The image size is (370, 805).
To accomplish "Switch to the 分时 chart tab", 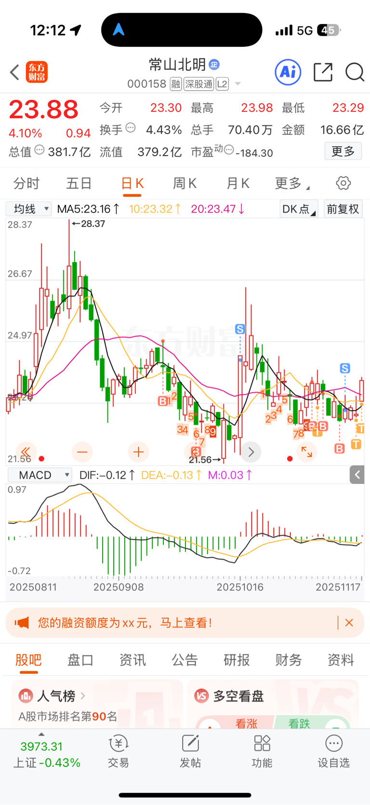I will coord(26,184).
